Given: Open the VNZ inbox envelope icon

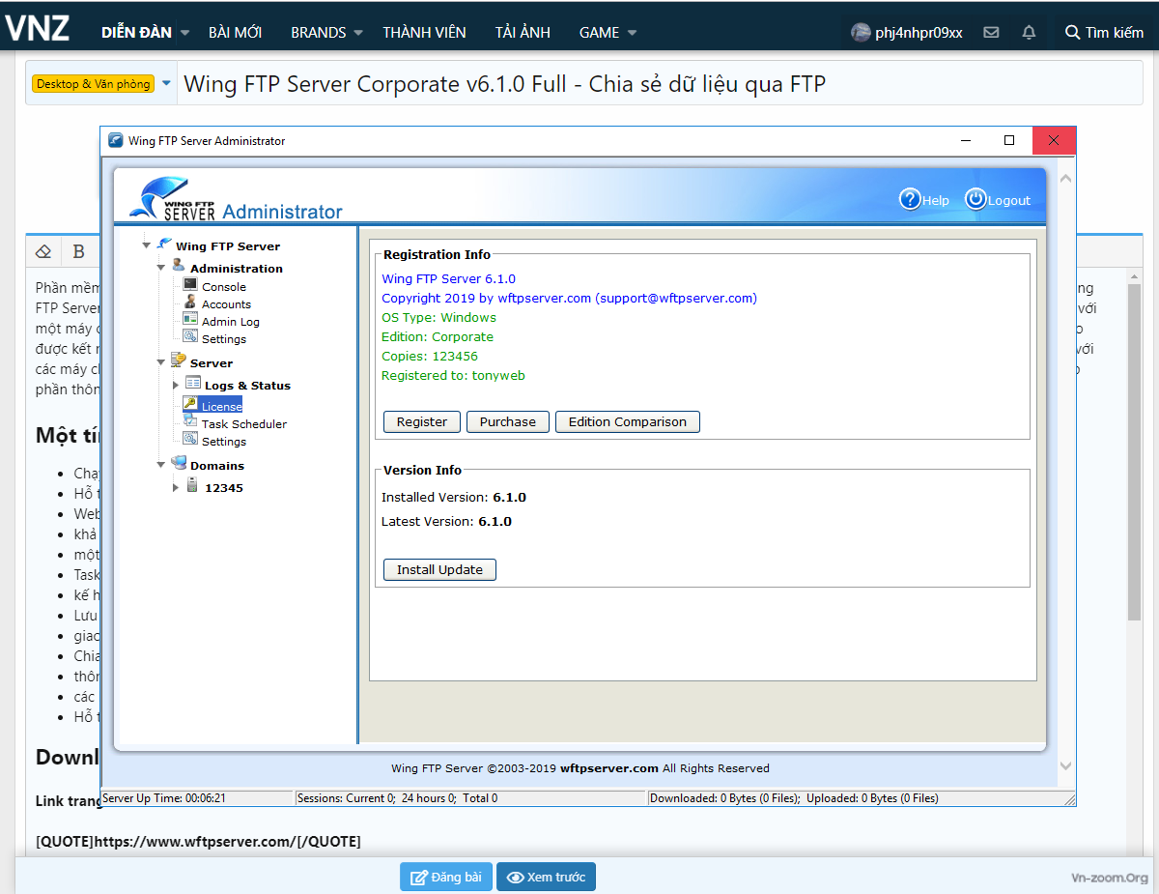Looking at the screenshot, I should point(991,32).
